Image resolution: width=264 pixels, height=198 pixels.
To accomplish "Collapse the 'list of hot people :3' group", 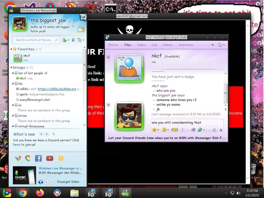I will click(x=13, y=73).
